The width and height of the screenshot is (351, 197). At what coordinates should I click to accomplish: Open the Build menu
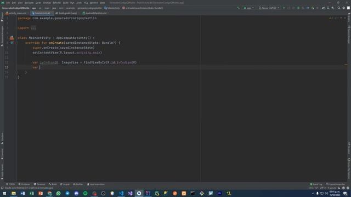[66, 3]
